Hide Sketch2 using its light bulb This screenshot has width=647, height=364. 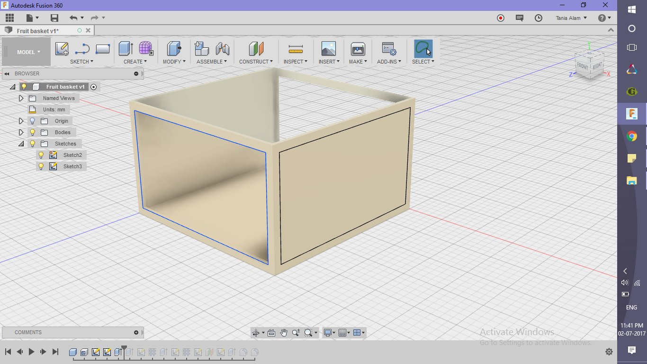coord(41,155)
